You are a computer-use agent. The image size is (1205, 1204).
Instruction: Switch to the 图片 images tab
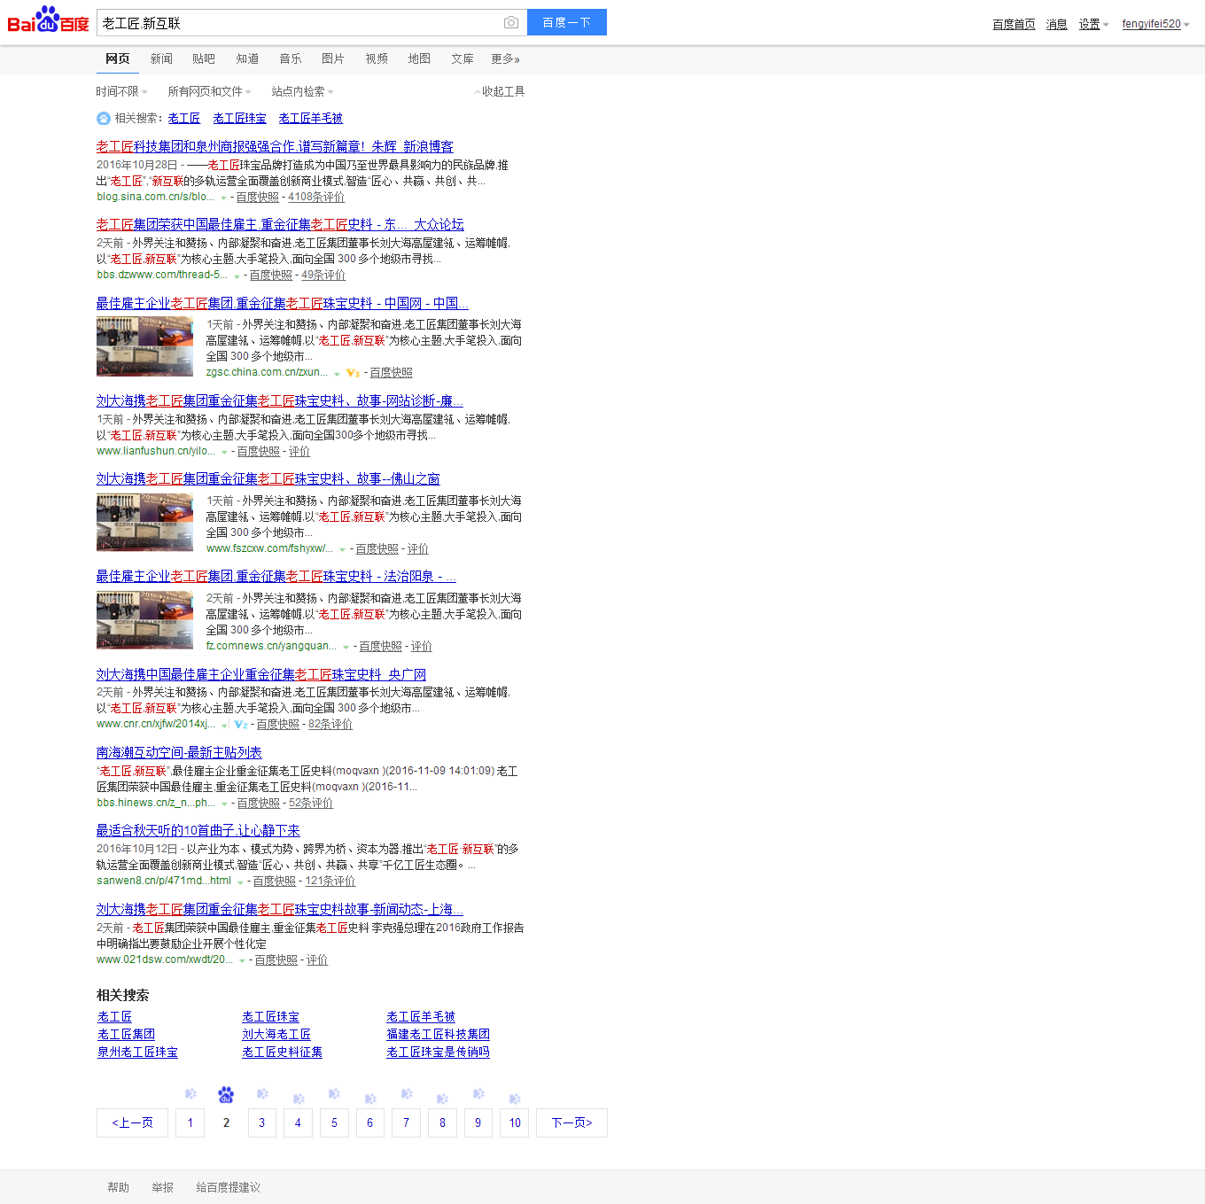pos(333,58)
